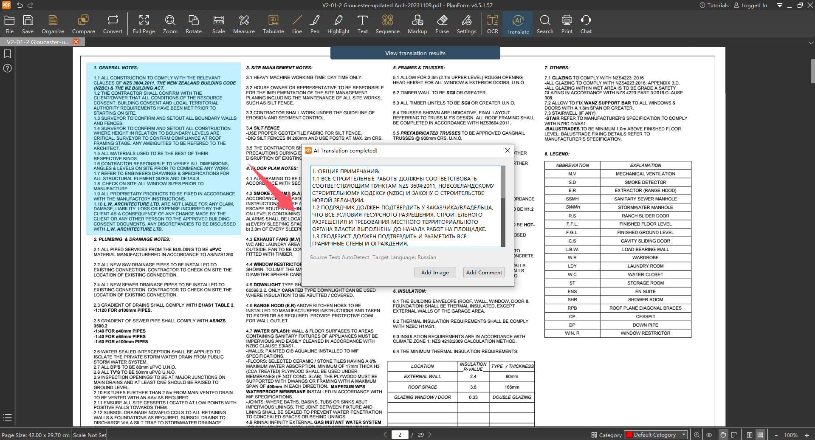Select the Highlight tool

pos(338,24)
